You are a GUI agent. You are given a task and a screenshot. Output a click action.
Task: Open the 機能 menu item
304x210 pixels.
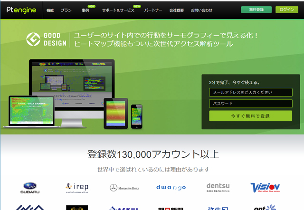click(50, 10)
